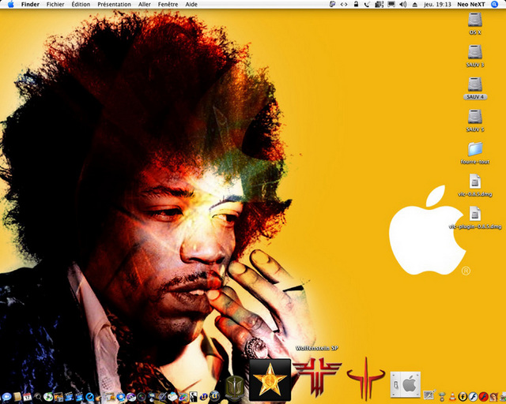Click the eject icon in menu bar
Viewport: 506px width, 404px height.
click(414, 5)
